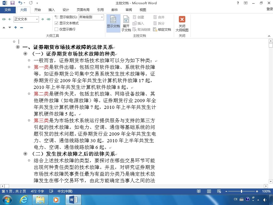This screenshot has width=273, height=205.
Task: Select bullet of paragraph starting 第一类
Action: coord(29,67)
